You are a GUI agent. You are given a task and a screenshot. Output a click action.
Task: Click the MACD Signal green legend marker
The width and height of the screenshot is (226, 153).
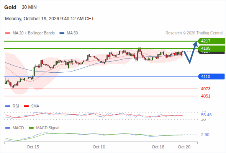pos(31,128)
